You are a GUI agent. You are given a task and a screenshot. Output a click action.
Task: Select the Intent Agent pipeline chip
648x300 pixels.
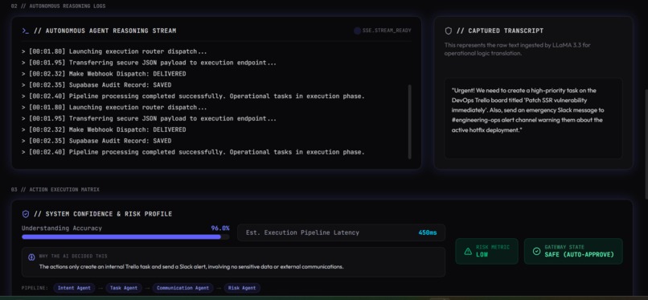(x=74, y=288)
